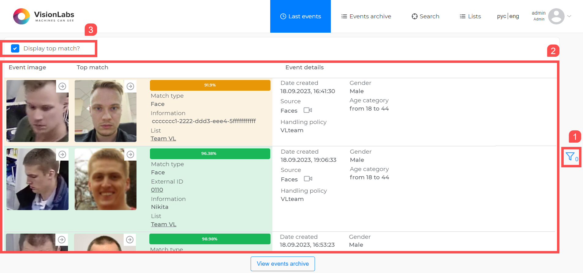Click arrow icon on second event image
This screenshot has height=273, width=583.
pyautogui.click(x=62, y=155)
